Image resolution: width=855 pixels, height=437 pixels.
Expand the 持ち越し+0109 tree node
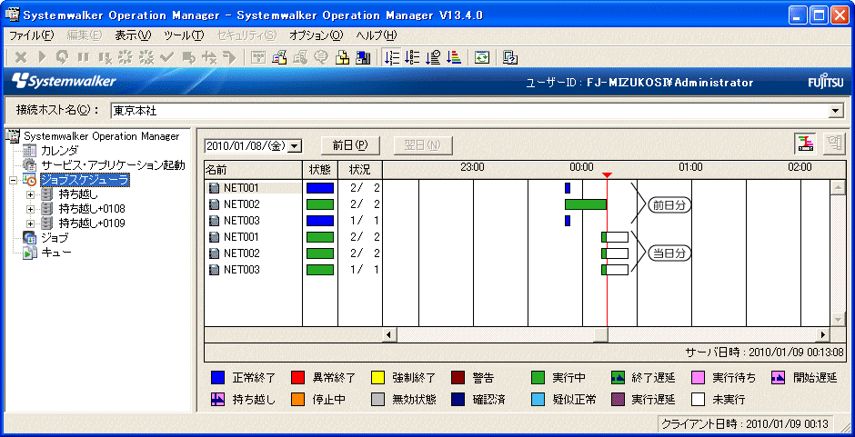click(30, 223)
